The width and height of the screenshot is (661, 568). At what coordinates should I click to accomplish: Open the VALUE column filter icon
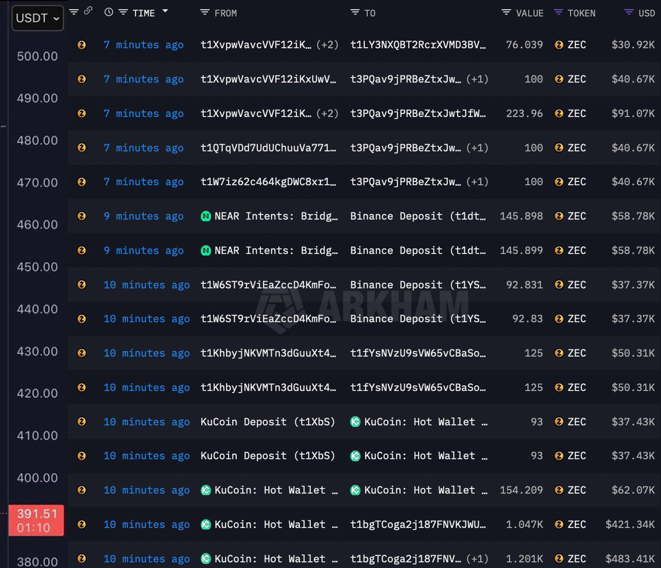(506, 13)
